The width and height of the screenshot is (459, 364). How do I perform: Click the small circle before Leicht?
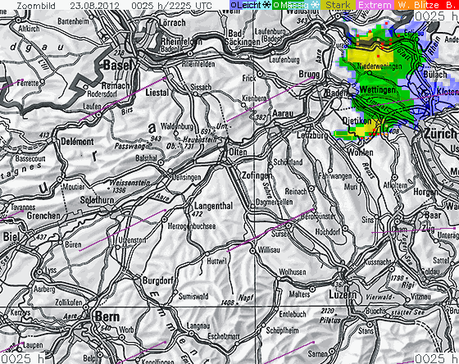click(234, 5)
